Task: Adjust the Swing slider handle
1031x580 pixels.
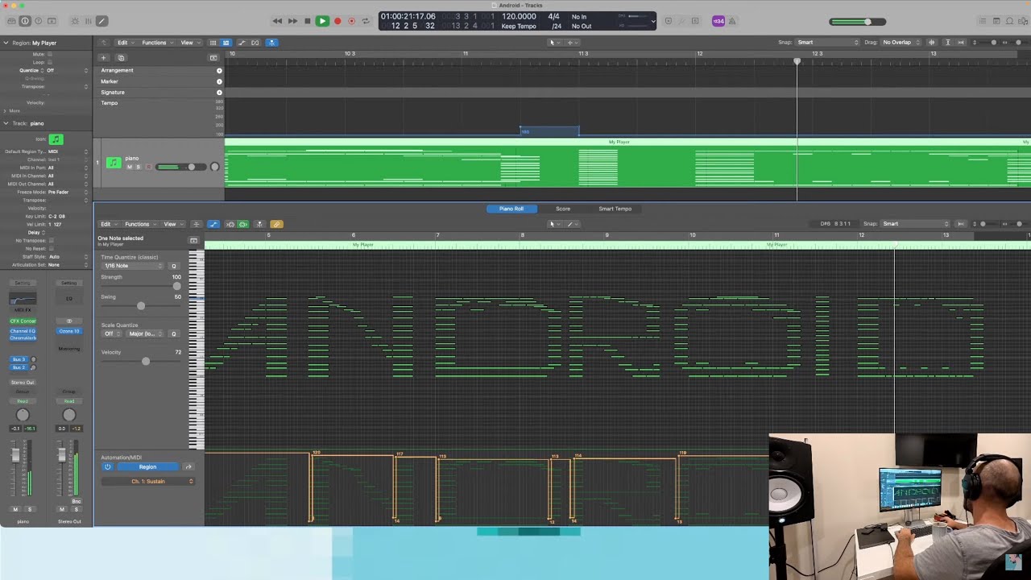Action: click(141, 306)
